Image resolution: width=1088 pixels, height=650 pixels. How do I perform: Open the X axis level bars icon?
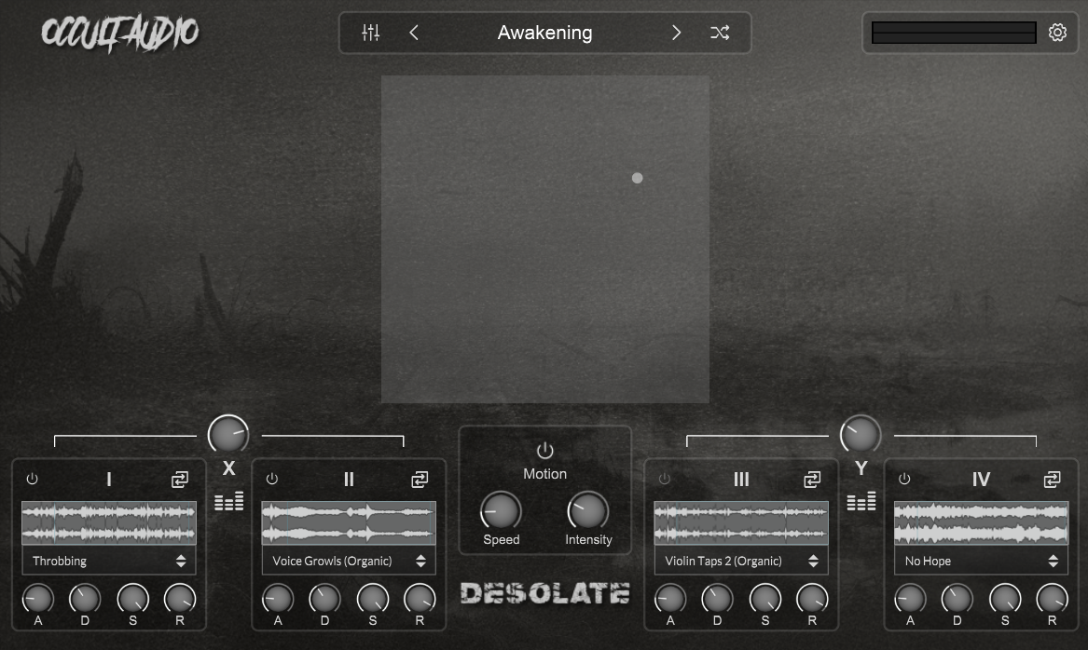coord(229,501)
